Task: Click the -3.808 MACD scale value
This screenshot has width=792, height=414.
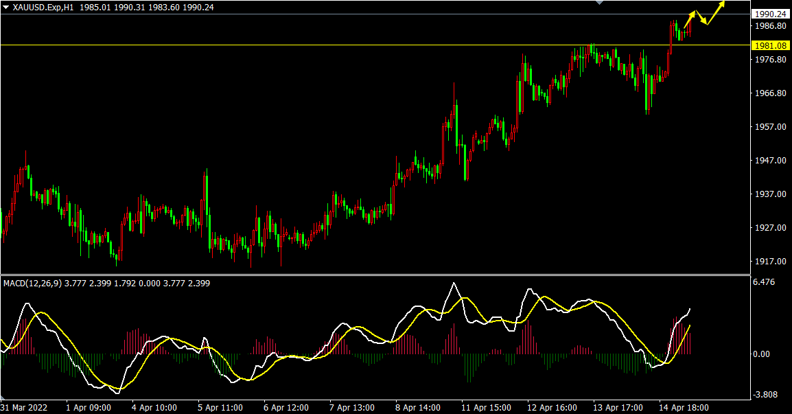Action: tap(765, 395)
